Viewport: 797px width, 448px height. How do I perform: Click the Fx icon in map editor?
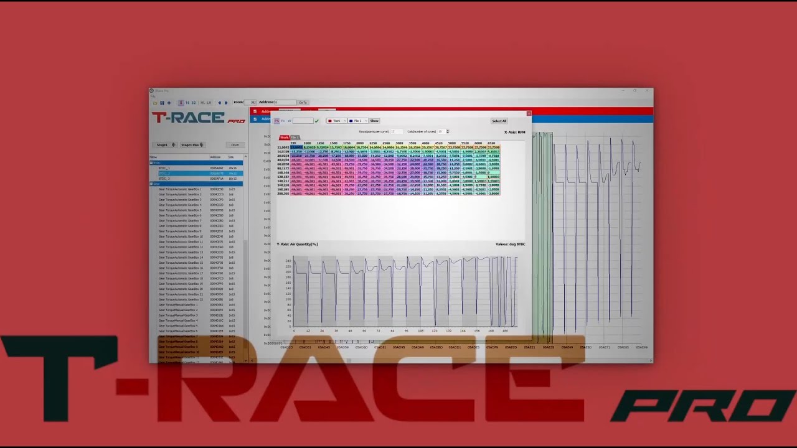[283, 121]
